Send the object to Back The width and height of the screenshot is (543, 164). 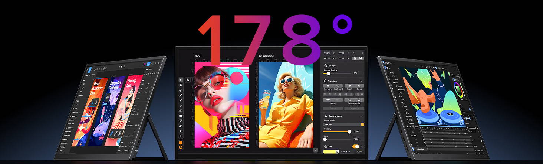[359, 86]
